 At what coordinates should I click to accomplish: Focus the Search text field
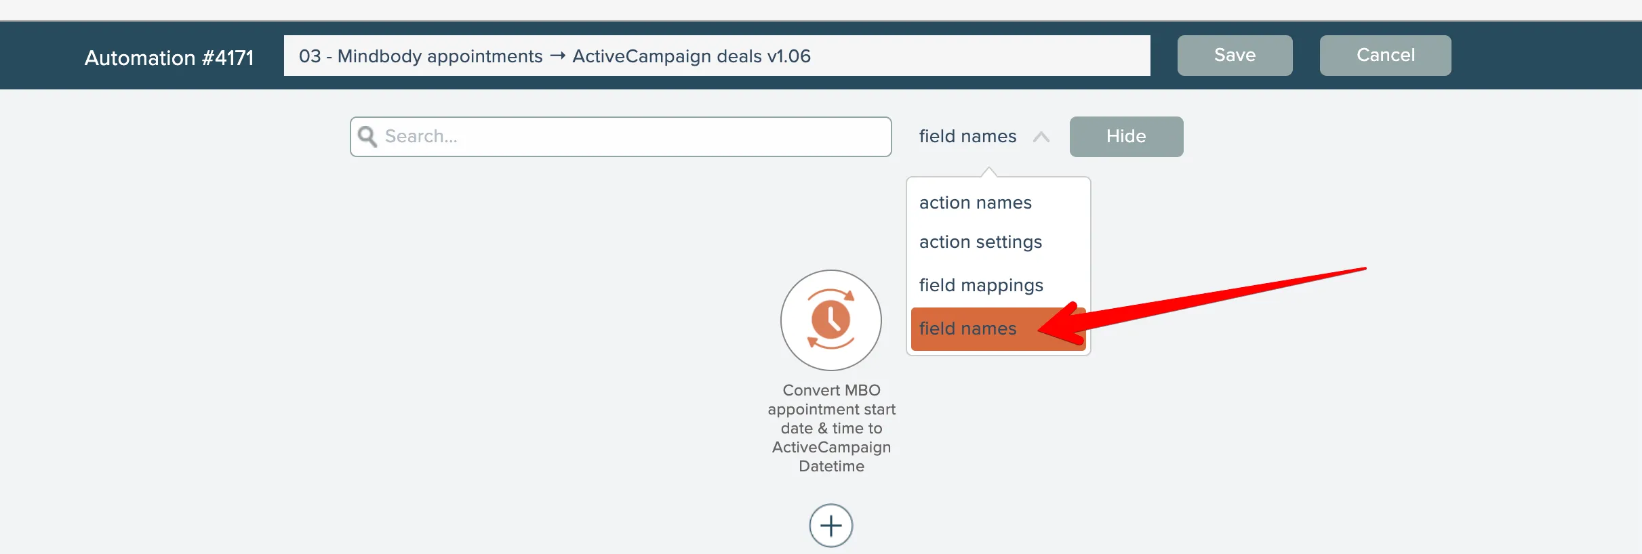pyautogui.click(x=630, y=137)
